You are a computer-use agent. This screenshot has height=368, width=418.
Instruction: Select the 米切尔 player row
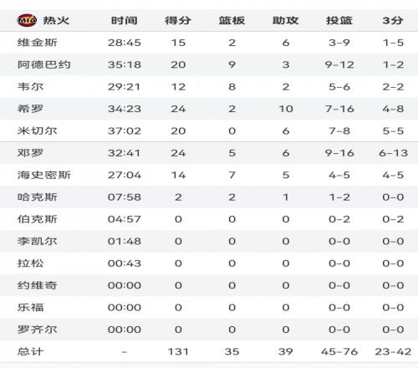pyautogui.click(x=209, y=130)
